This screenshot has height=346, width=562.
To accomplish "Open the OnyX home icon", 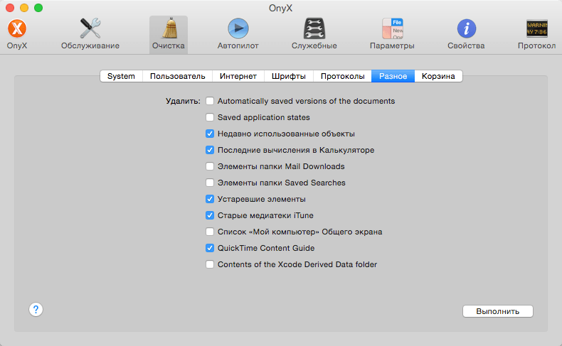I will 17,28.
